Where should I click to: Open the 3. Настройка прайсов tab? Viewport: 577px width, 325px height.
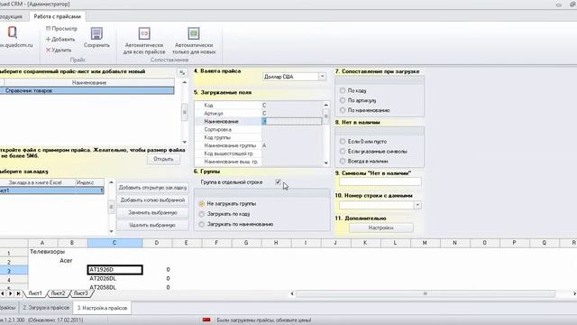pyautogui.click(x=102, y=308)
